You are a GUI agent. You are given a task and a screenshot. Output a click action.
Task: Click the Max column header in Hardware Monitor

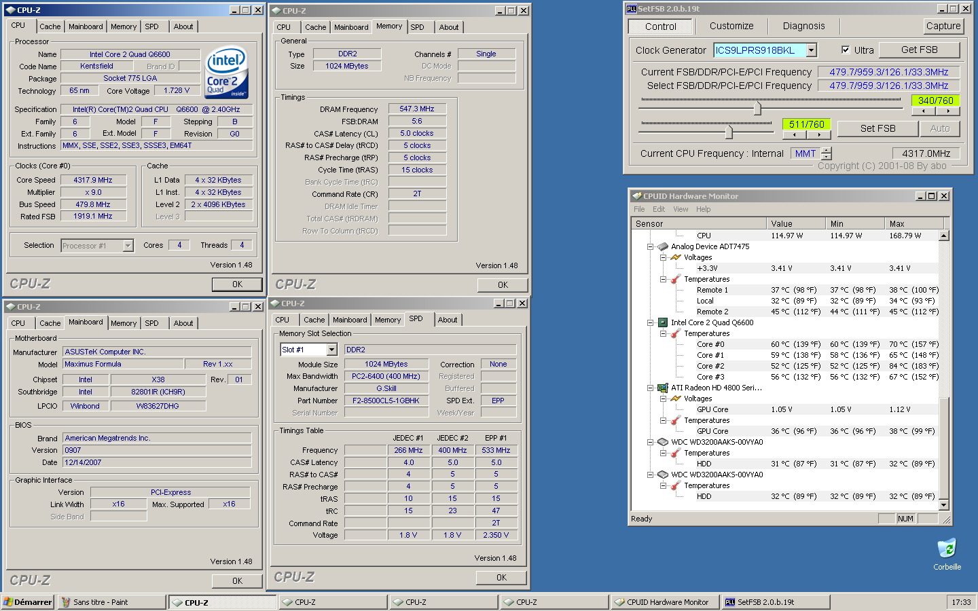coord(913,223)
